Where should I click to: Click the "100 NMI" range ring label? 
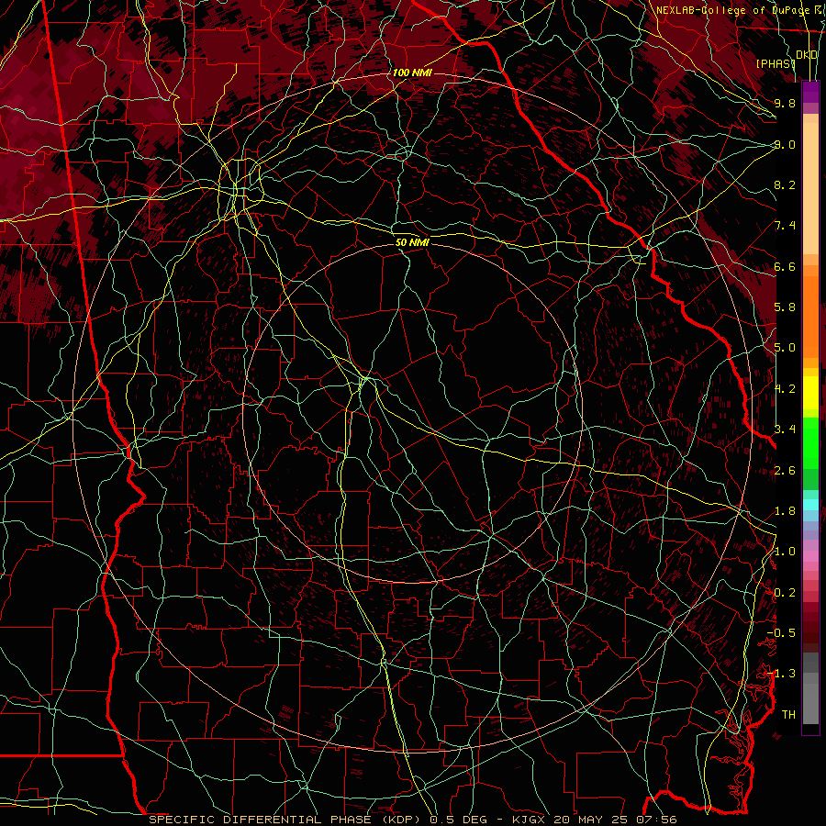412,73
